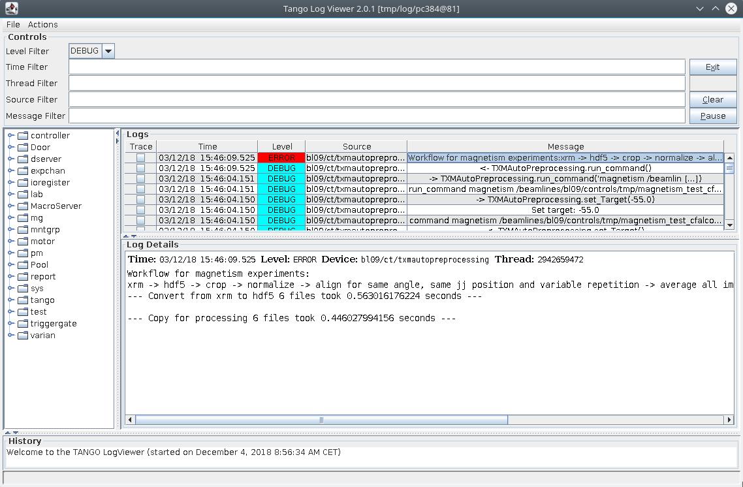Click the motor folder icon

click(22, 241)
